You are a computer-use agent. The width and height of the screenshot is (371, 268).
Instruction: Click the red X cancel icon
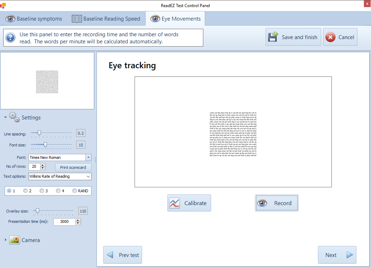pyautogui.click(x=330, y=37)
